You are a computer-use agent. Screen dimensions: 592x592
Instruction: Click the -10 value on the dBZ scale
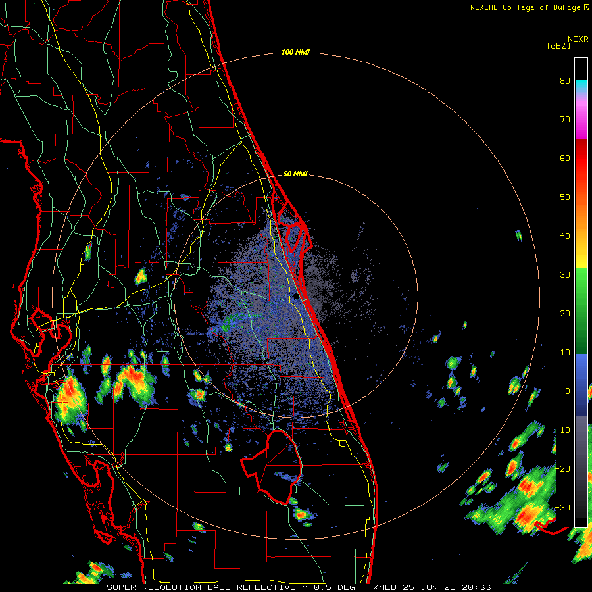pos(562,430)
